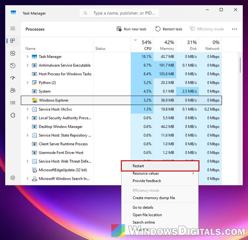The image size is (248, 240).
Task: Click Restart task button
Action: click(x=169, y=29)
